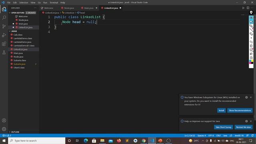
Task: Select the eraser tool in annotation toolbar
Action: tap(251, 34)
